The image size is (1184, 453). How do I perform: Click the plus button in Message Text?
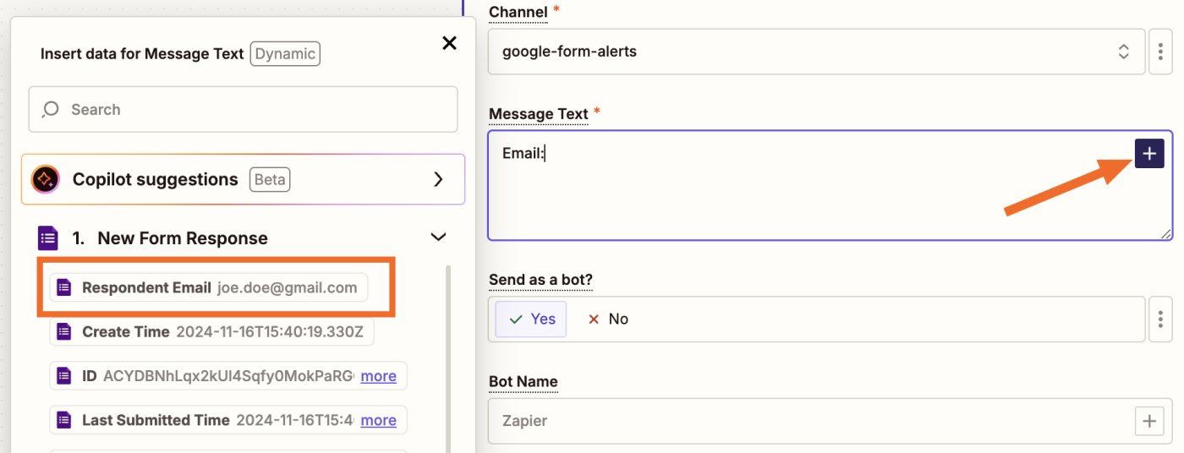point(1149,154)
